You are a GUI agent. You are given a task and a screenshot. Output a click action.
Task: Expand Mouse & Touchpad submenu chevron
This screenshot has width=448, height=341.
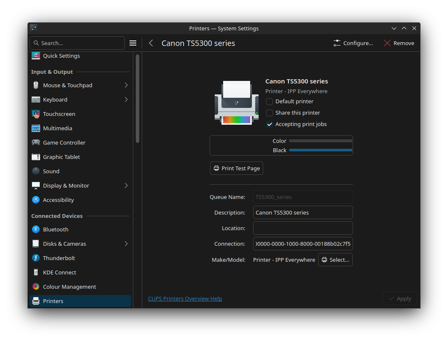click(126, 86)
